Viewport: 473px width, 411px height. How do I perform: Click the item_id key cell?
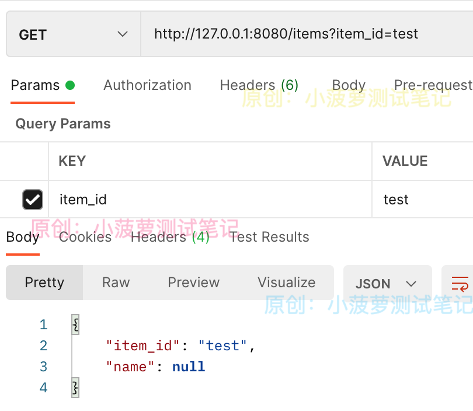click(x=210, y=199)
